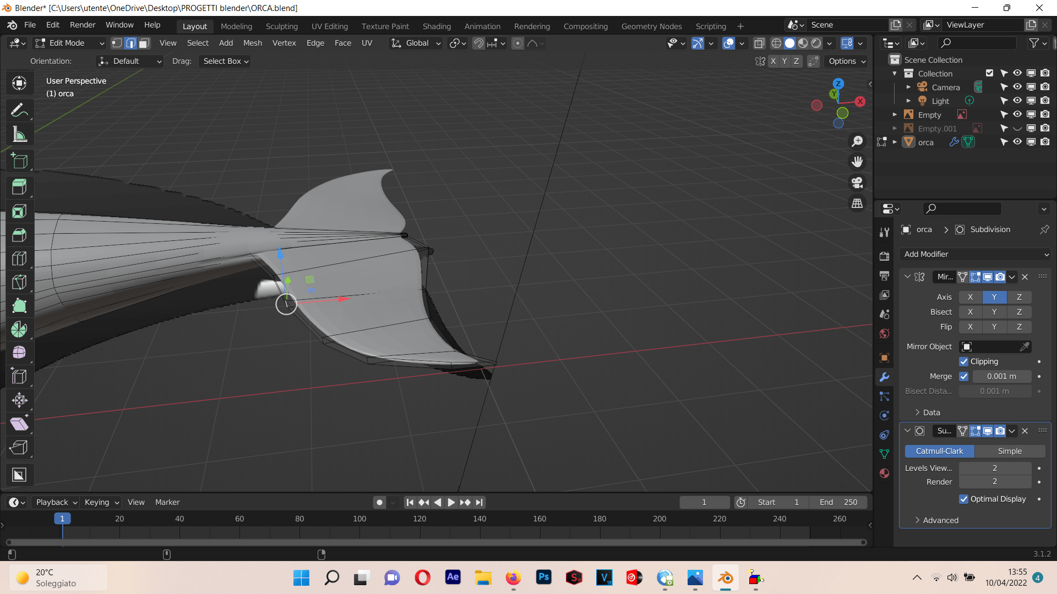Select the Annotate tool

[x=19, y=111]
